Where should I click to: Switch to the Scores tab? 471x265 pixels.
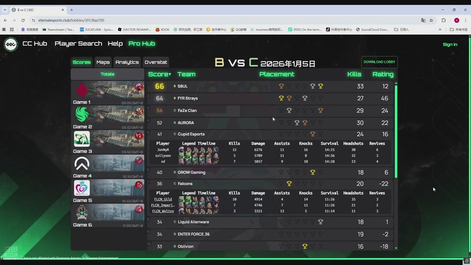point(82,62)
